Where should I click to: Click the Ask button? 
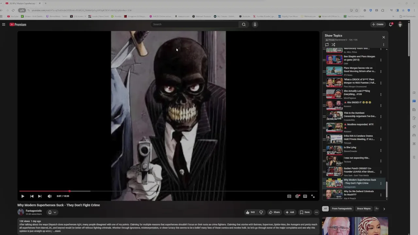click(290, 212)
